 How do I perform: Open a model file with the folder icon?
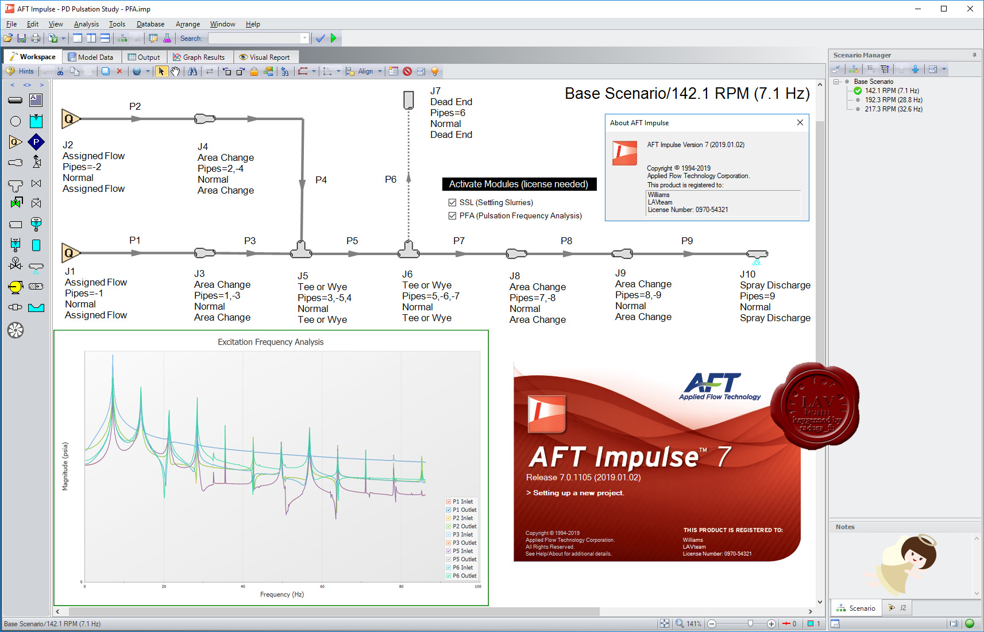[x=8, y=38]
